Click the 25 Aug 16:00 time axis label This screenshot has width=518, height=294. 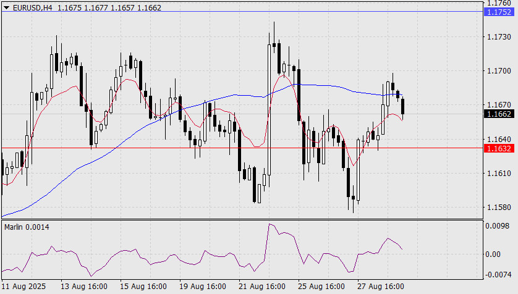pos(321,286)
